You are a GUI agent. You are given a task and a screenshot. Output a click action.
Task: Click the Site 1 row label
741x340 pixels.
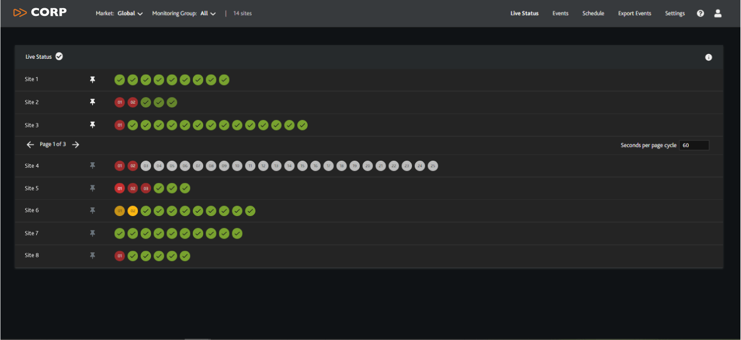(32, 80)
